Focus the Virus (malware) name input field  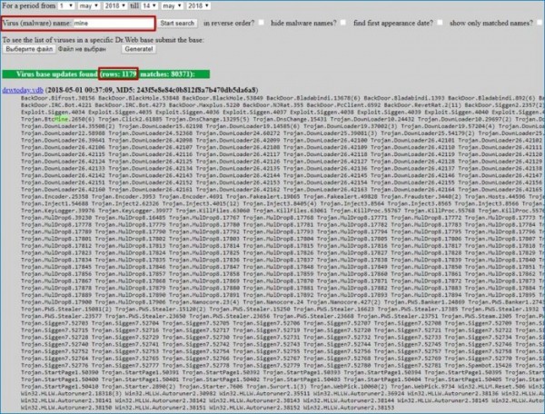tap(114, 24)
